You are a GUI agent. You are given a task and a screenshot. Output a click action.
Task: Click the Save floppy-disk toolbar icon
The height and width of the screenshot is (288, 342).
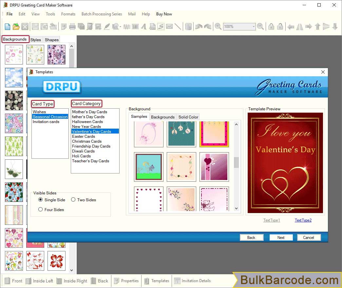pyautogui.click(x=35, y=27)
